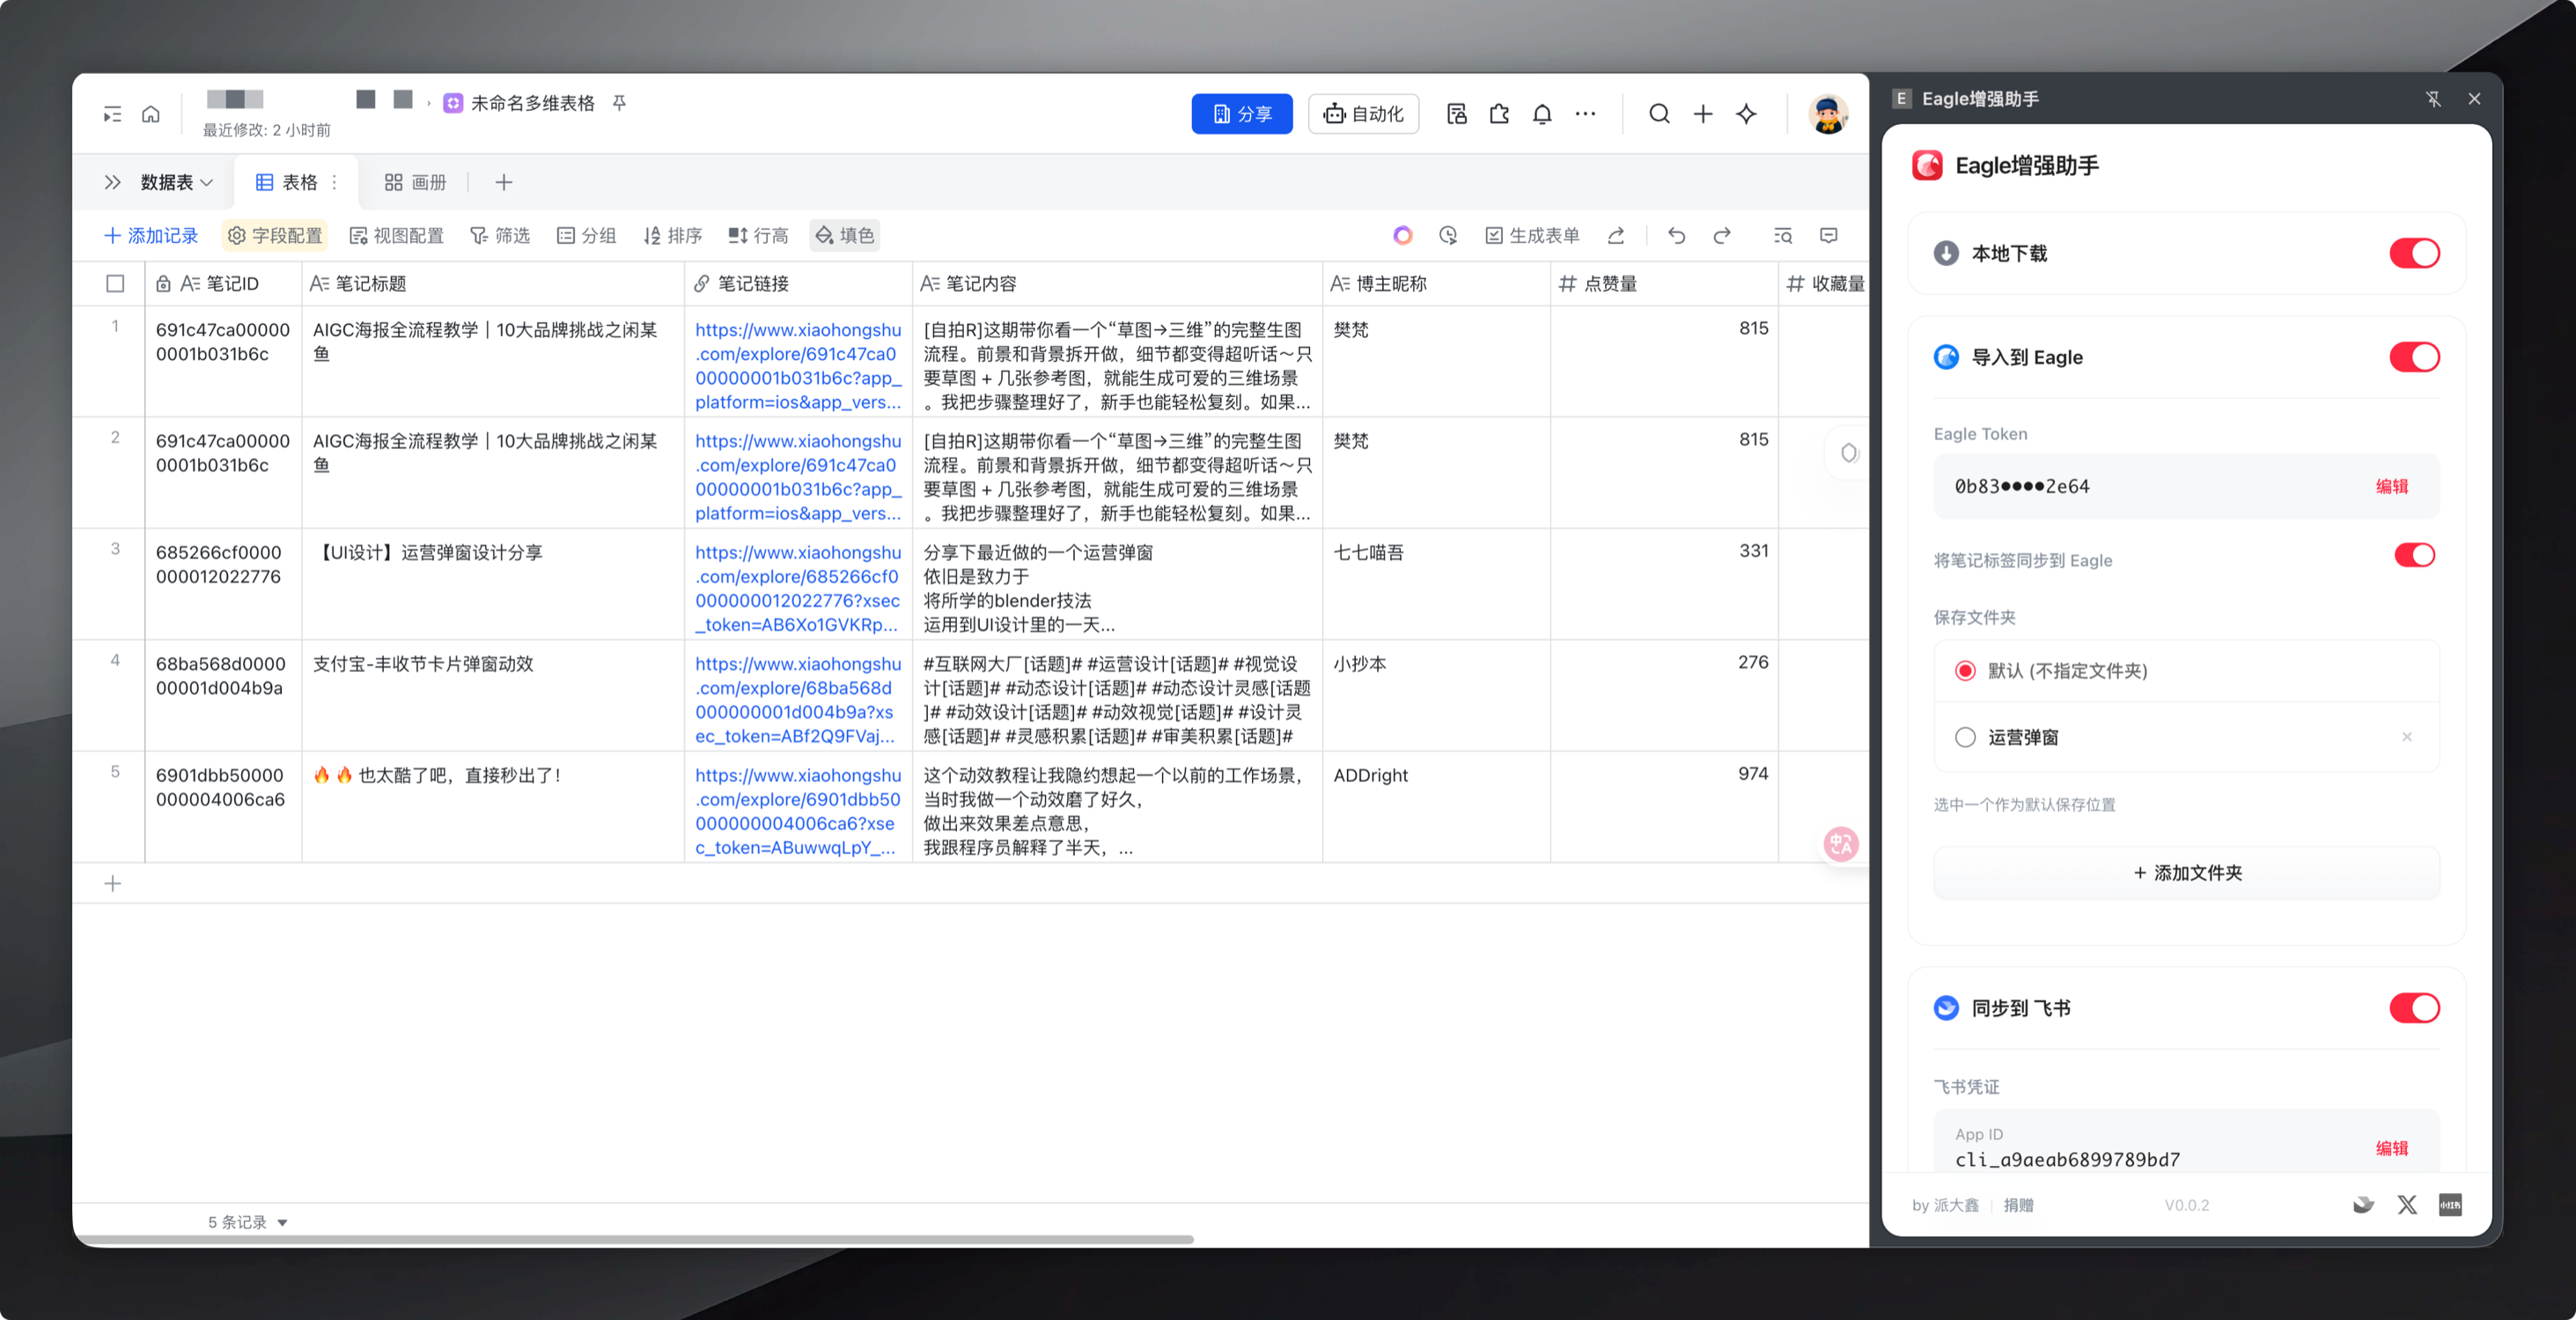2576x1320 pixels.
Task: Click 添加文件夹 button
Action: point(2187,873)
